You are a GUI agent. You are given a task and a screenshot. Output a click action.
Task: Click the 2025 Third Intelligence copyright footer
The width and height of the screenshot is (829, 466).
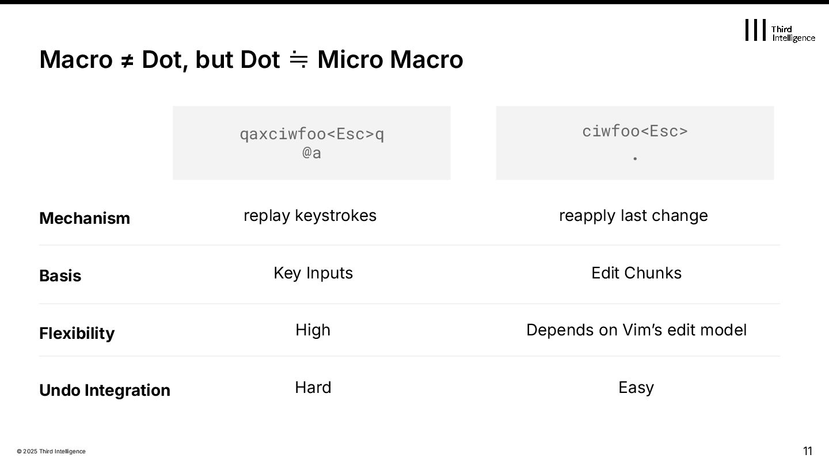[51, 452]
